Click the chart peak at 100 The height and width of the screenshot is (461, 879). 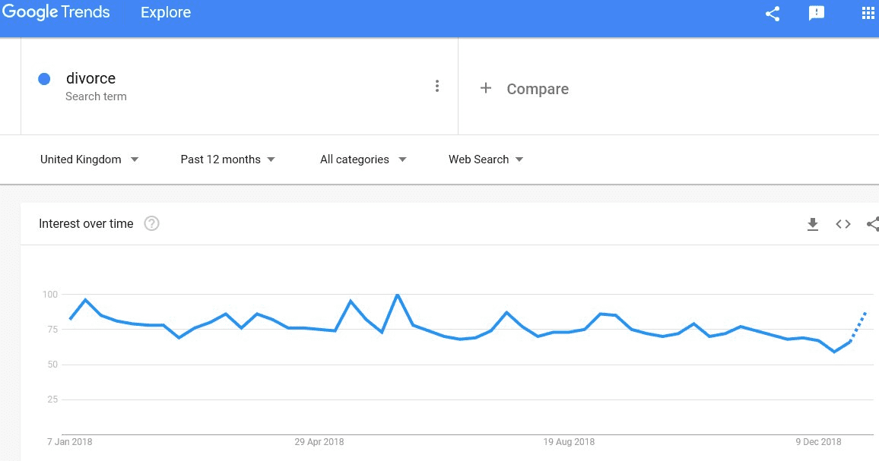(x=397, y=295)
